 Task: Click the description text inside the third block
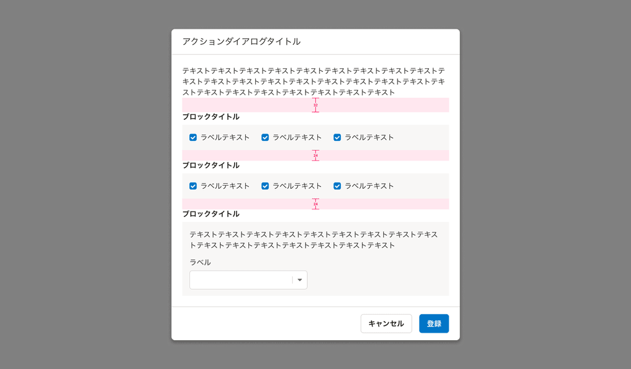coord(314,240)
